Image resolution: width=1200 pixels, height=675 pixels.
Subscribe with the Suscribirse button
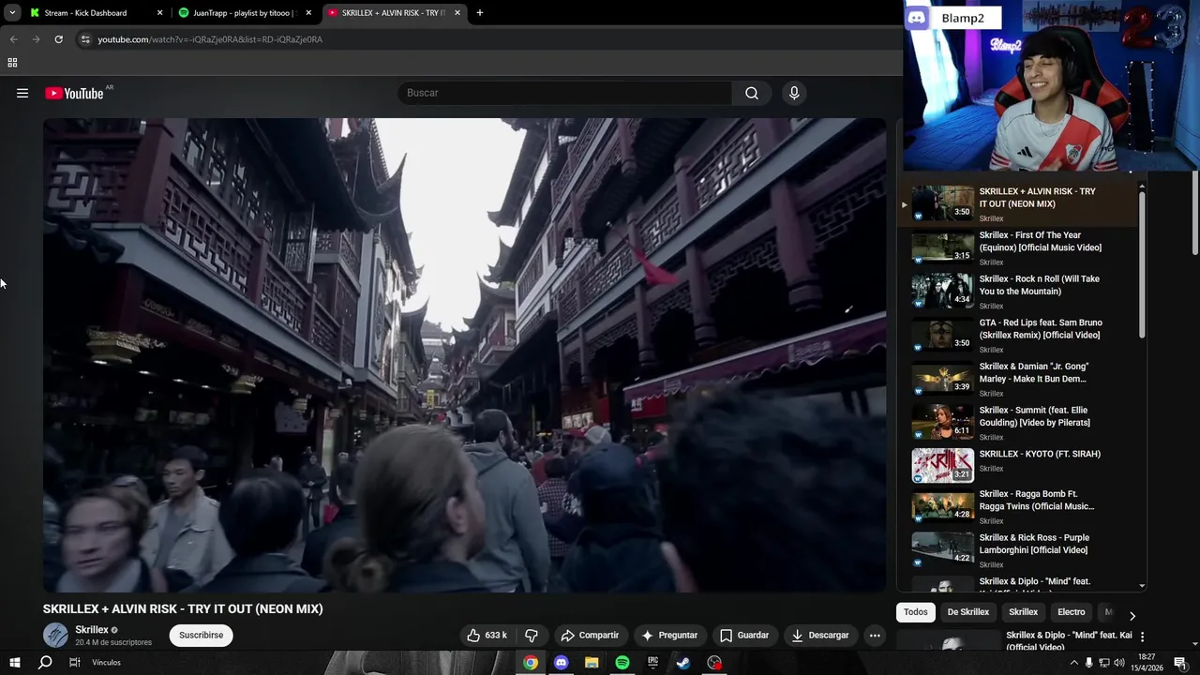click(202, 635)
